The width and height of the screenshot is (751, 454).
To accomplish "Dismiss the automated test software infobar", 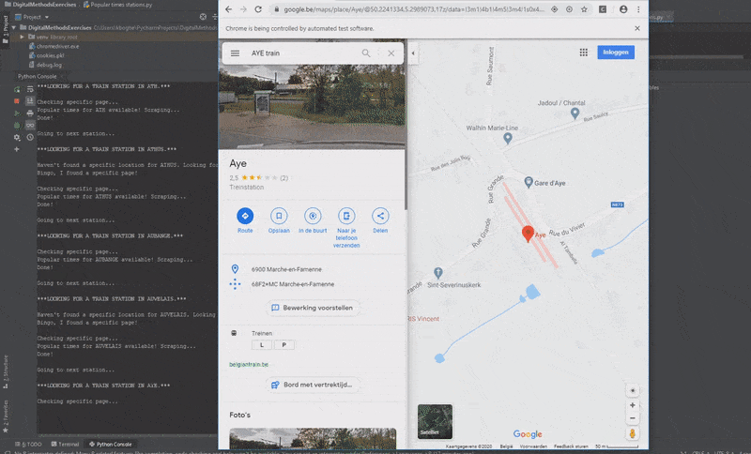I will [x=637, y=28].
